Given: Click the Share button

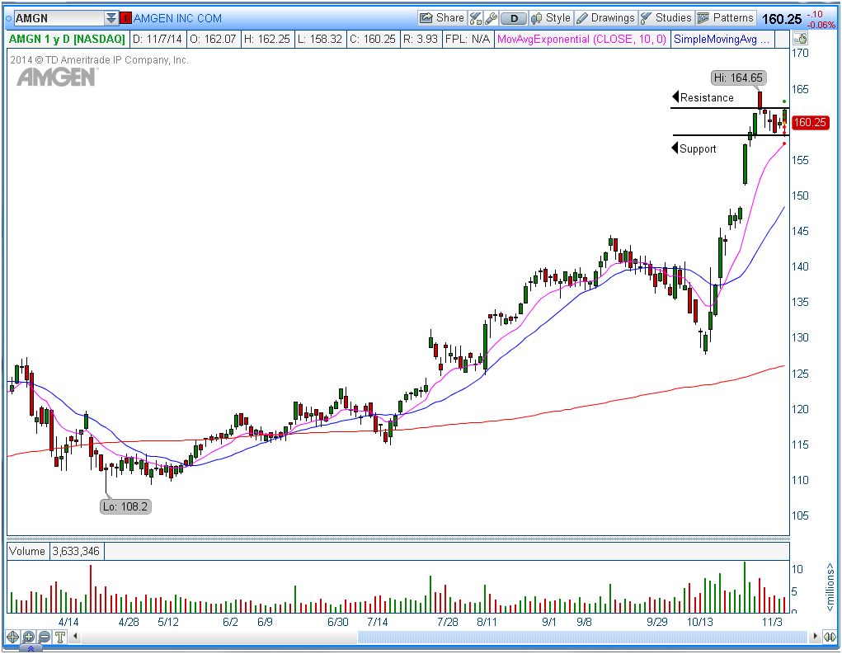Looking at the screenshot, I should click(x=442, y=18).
